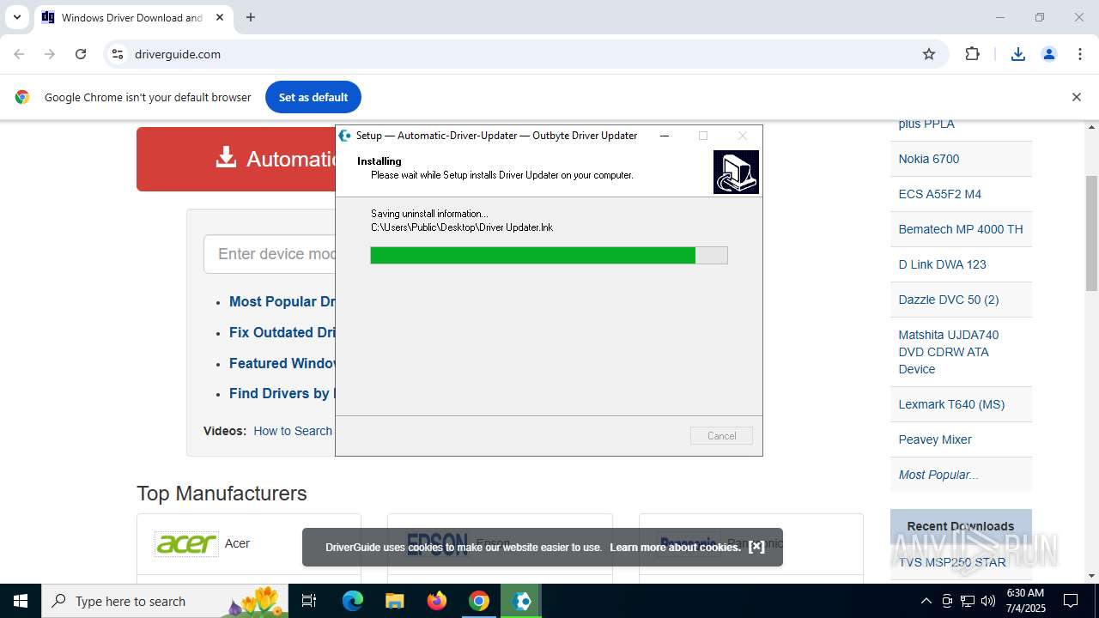Click the setup window title bar icon
Screen dimensions: 1099x618
click(x=345, y=136)
